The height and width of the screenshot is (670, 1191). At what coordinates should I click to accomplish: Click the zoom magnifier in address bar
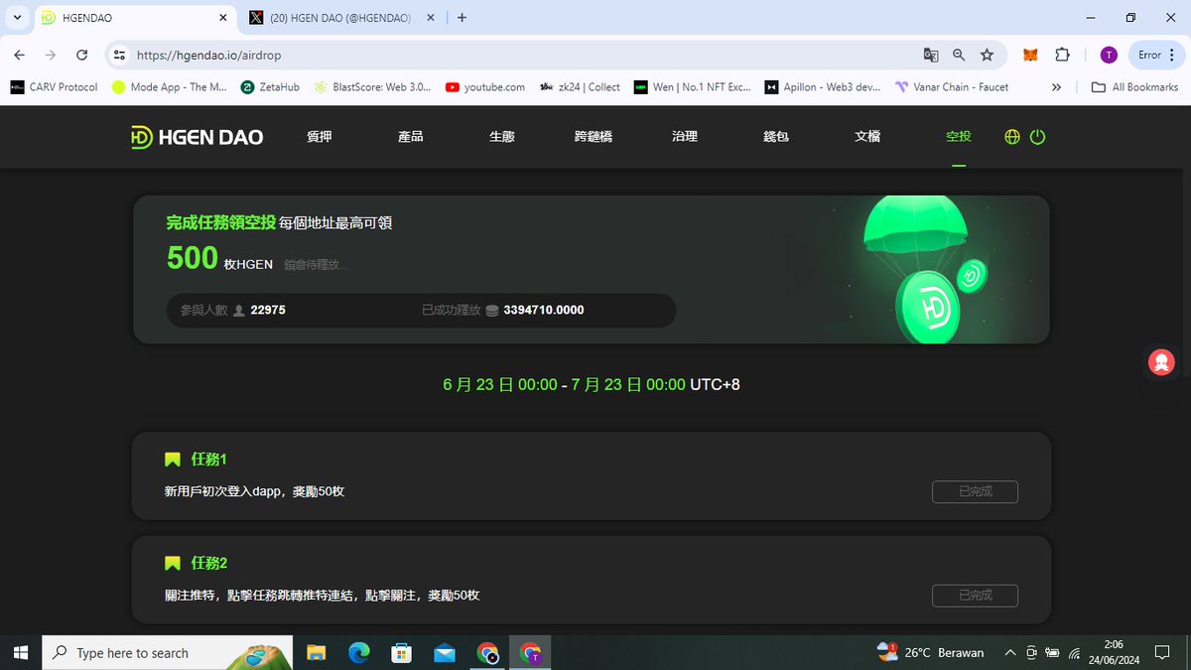pyautogui.click(x=959, y=56)
